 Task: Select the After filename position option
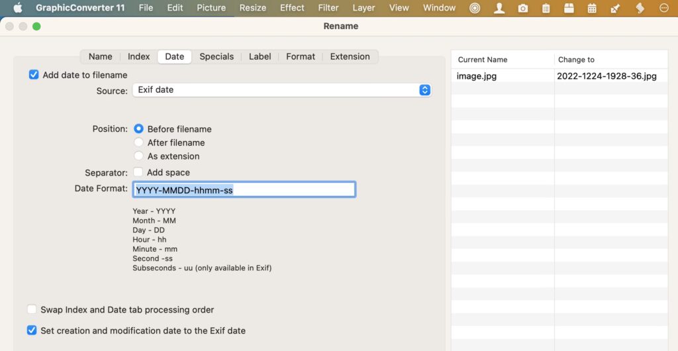[138, 142]
